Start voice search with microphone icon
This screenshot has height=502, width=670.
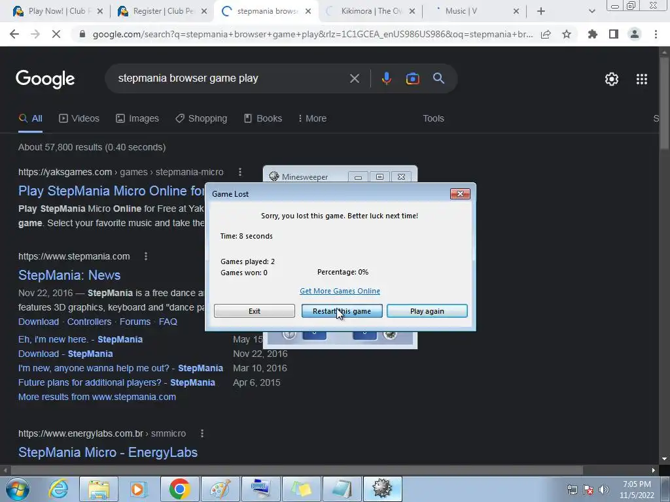click(386, 78)
